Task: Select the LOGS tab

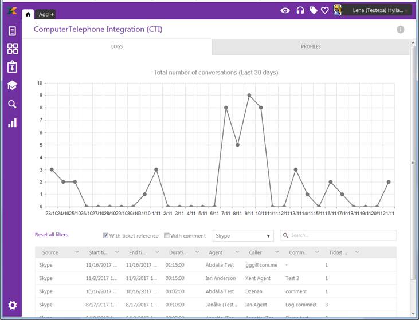Action: pyautogui.click(x=117, y=47)
